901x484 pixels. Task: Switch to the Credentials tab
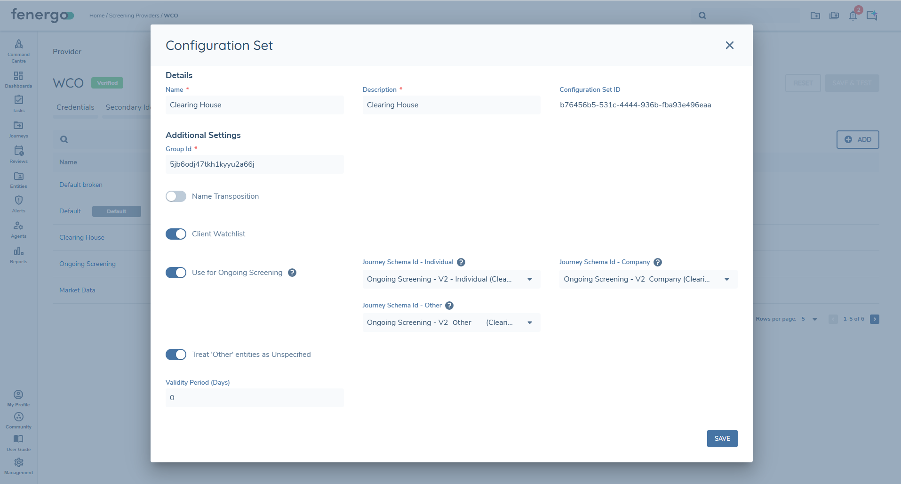[x=75, y=107]
